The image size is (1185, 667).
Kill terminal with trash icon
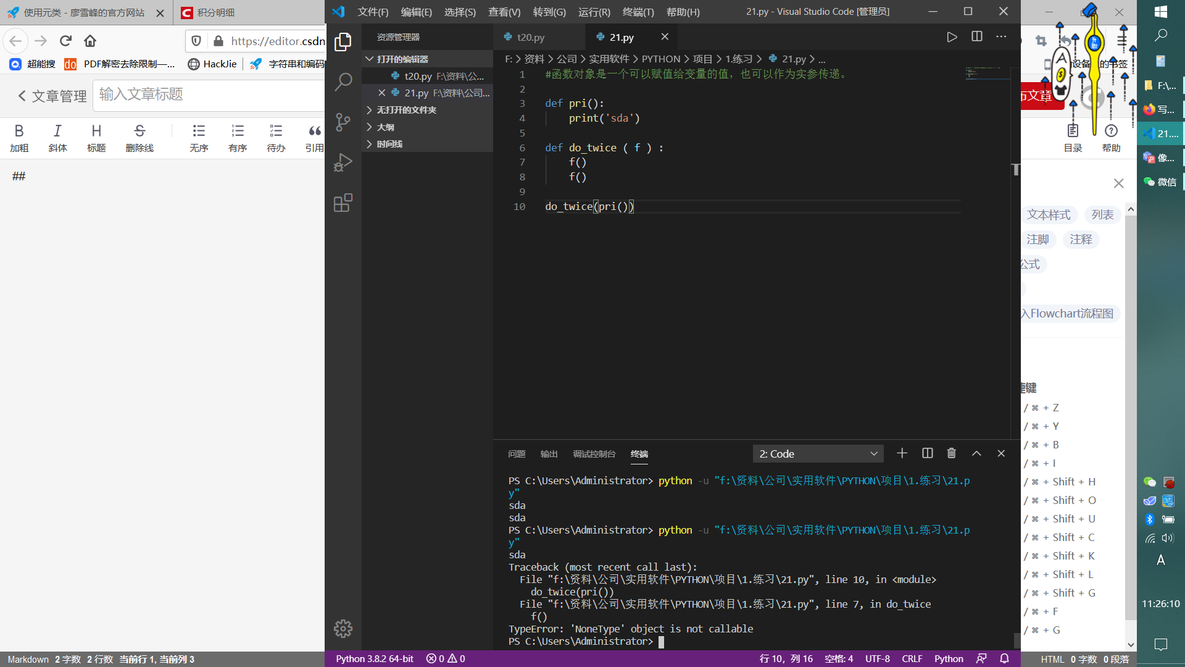952,453
